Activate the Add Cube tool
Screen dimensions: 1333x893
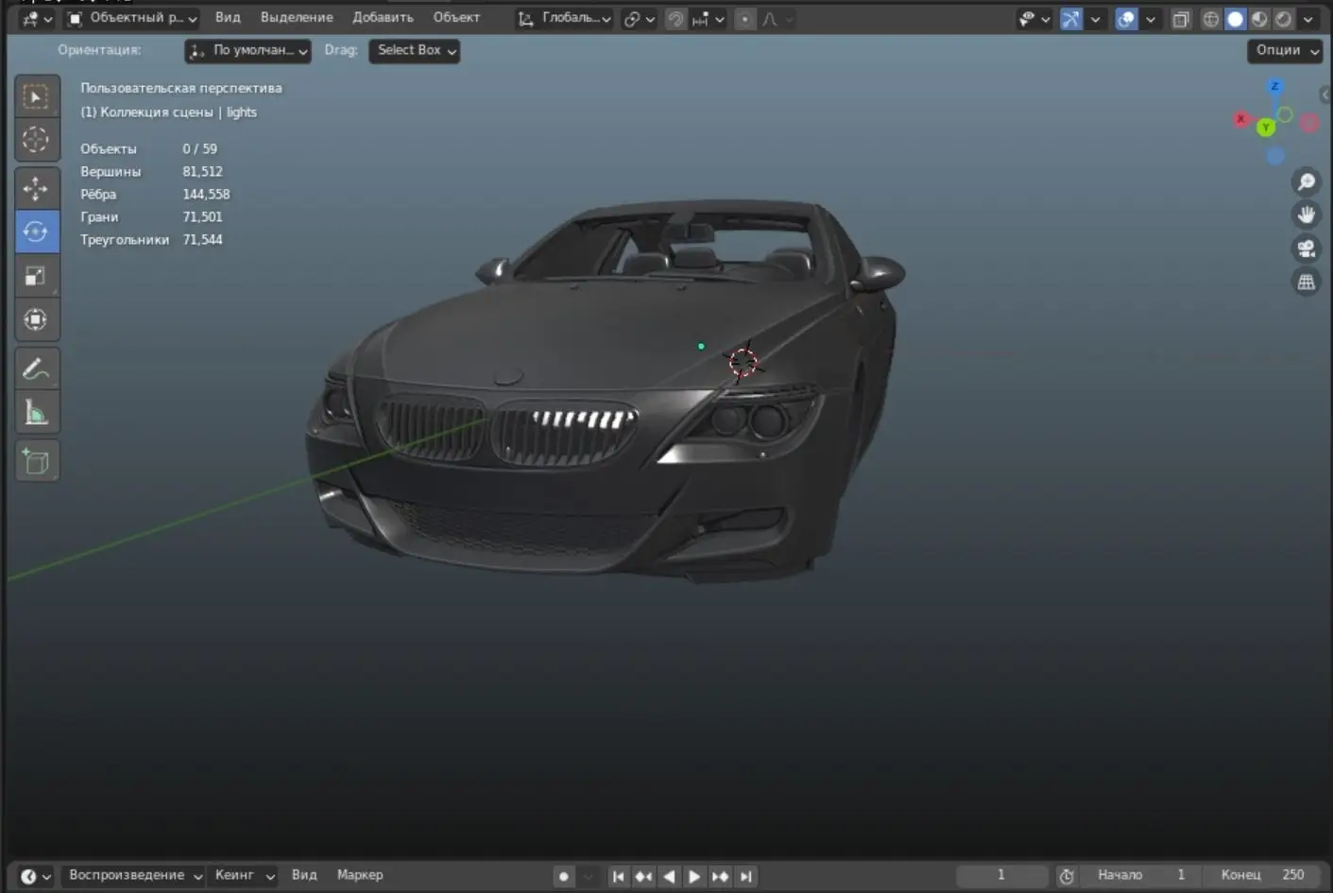click(x=36, y=461)
